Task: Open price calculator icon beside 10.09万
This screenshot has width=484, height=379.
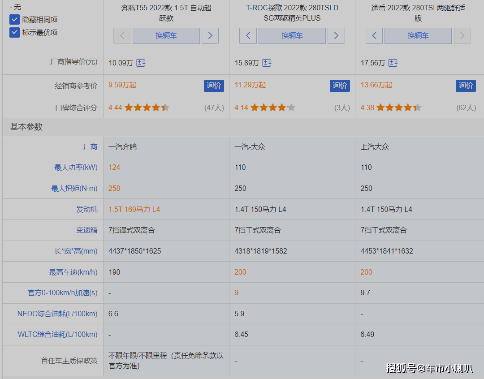Action: [141, 63]
